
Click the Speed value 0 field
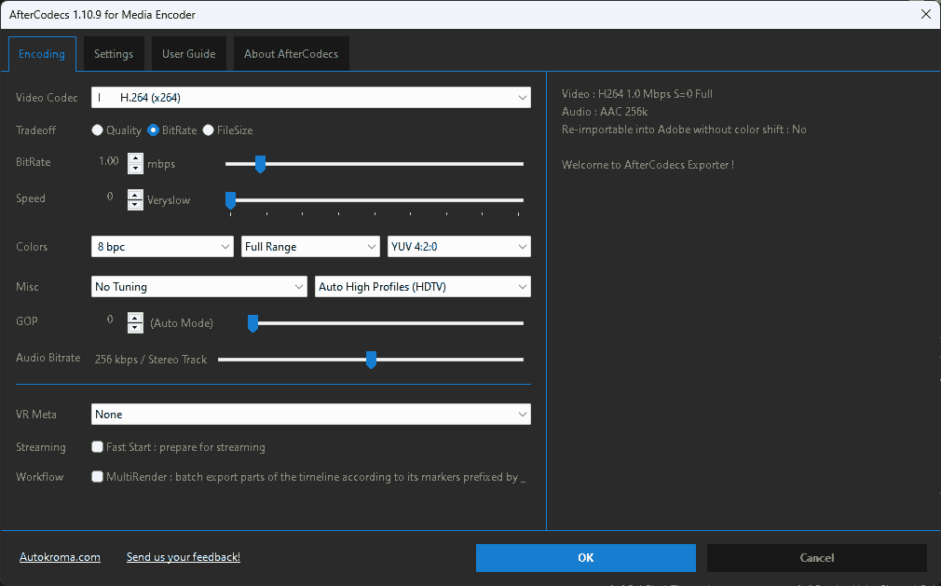coord(110,197)
